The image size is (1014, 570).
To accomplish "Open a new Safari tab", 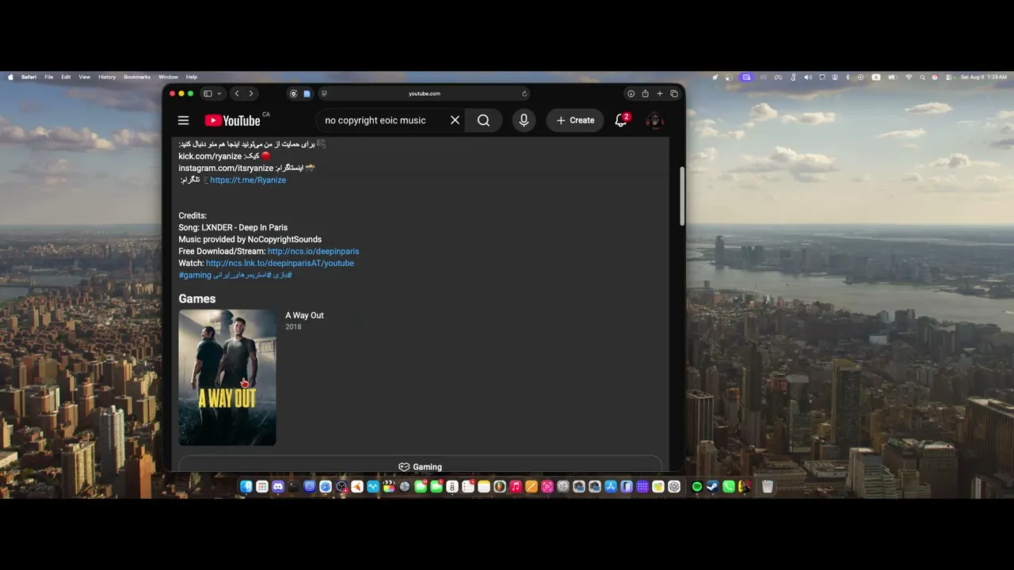I will click(x=659, y=93).
